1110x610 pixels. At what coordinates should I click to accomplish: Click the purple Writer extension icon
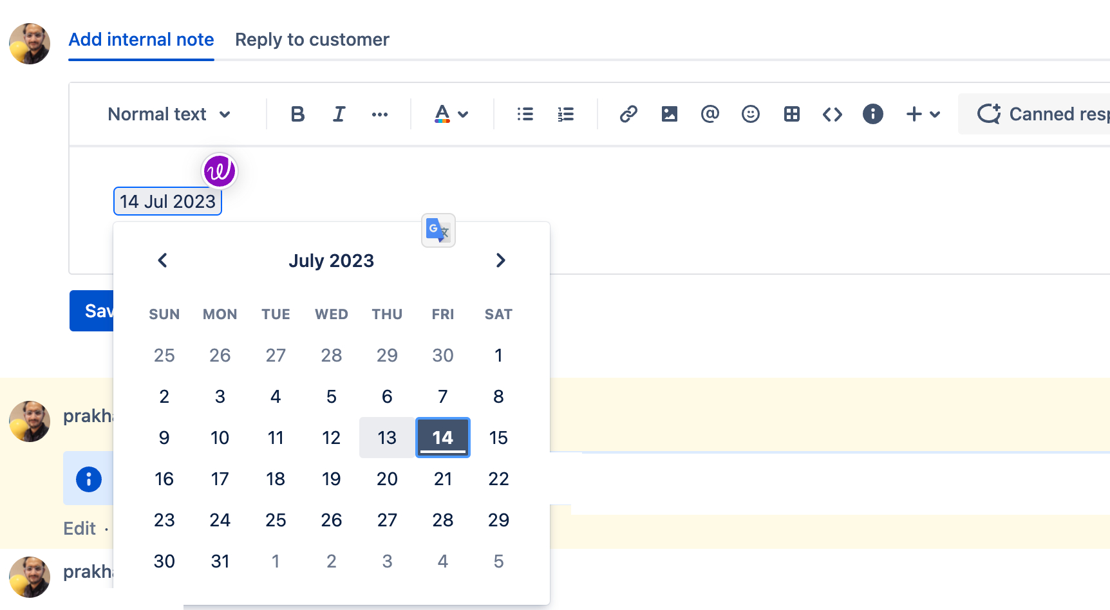(220, 171)
